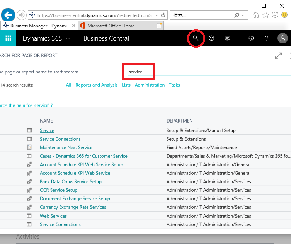Click the browser address bar URL

(x=95, y=15)
